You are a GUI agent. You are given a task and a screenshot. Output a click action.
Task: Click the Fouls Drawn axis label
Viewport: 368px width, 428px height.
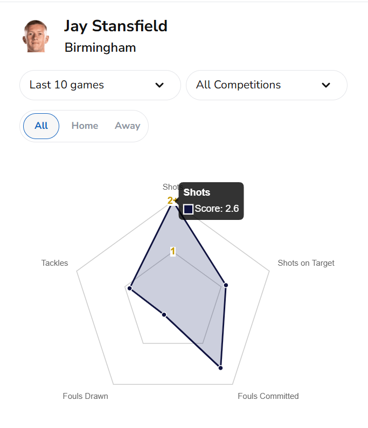85,396
